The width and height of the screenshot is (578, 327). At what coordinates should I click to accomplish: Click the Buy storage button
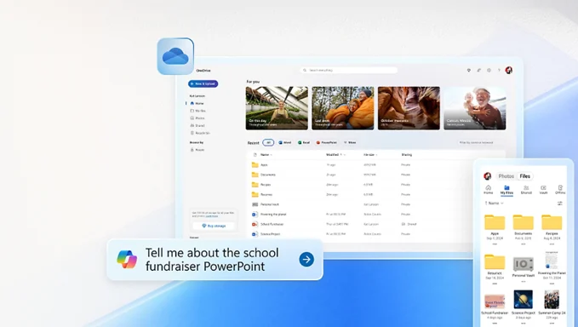pyautogui.click(x=214, y=226)
